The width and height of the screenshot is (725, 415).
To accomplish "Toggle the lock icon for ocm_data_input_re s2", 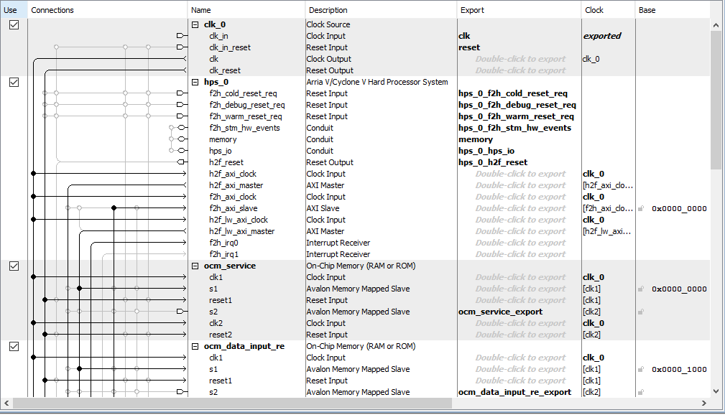I will coord(641,392).
